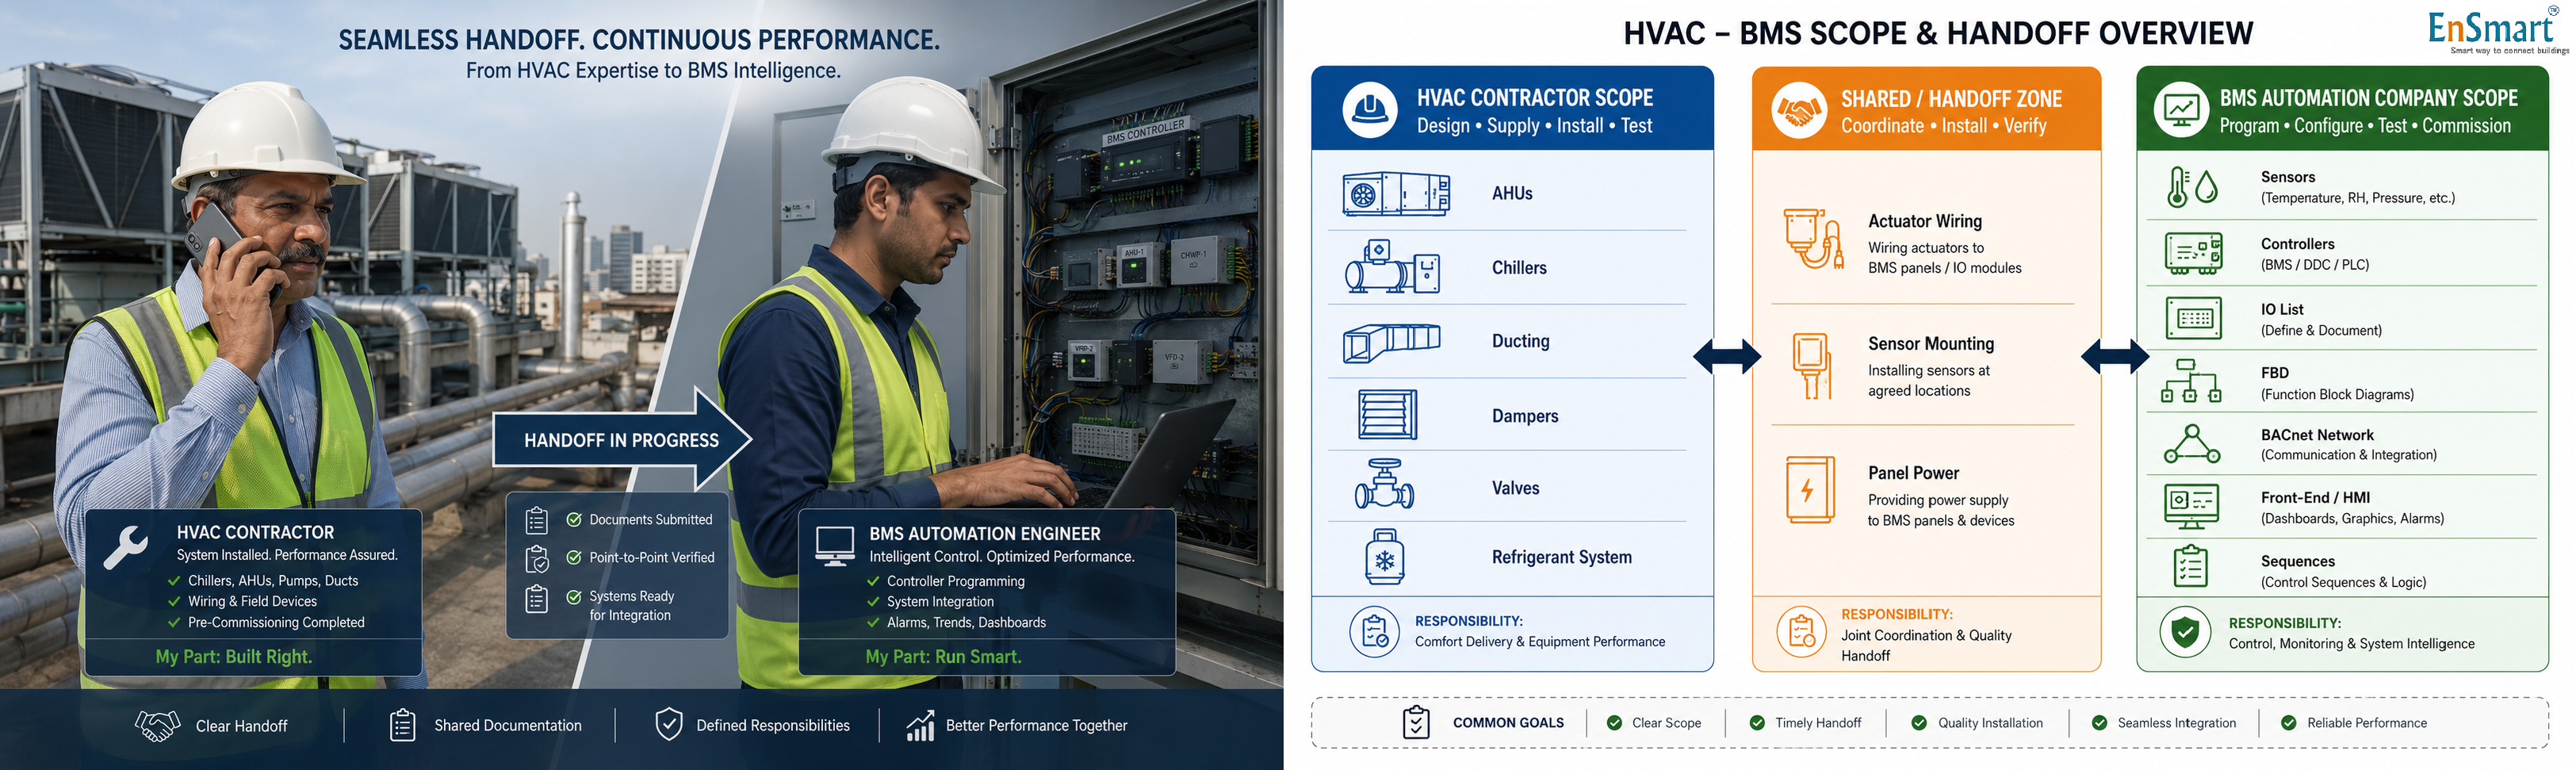2576x770 pixels.
Task: Click the Dampers louver icon
Action: point(1387,415)
